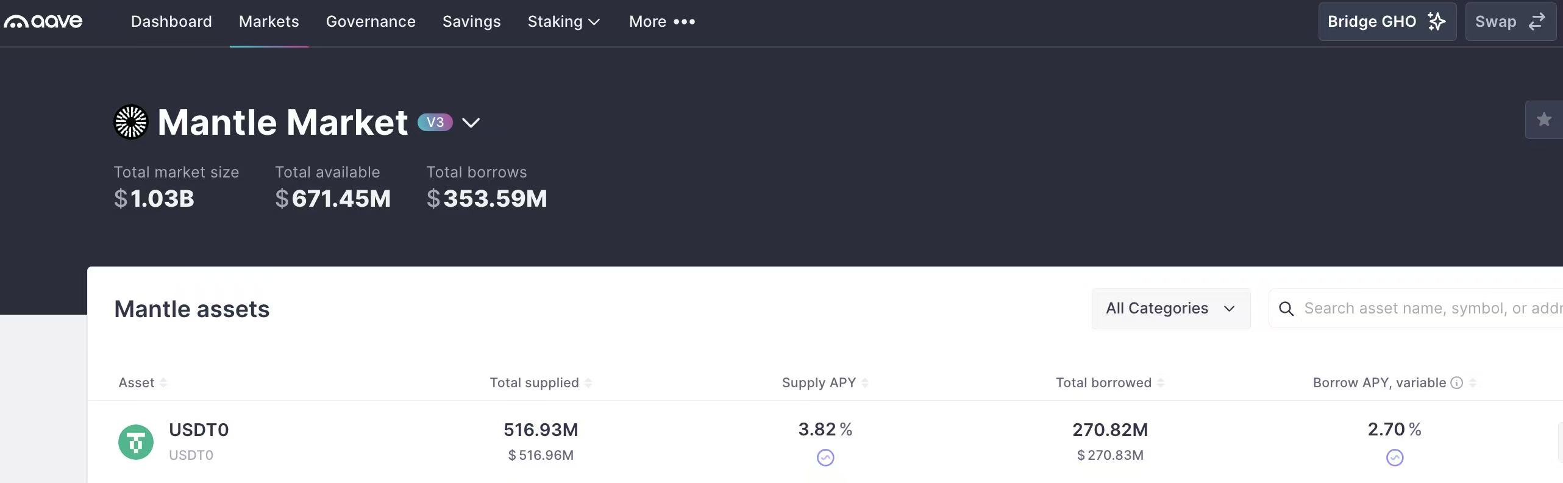This screenshot has width=1563, height=483.
Task: Click the favorite star icon
Action: click(1543, 120)
